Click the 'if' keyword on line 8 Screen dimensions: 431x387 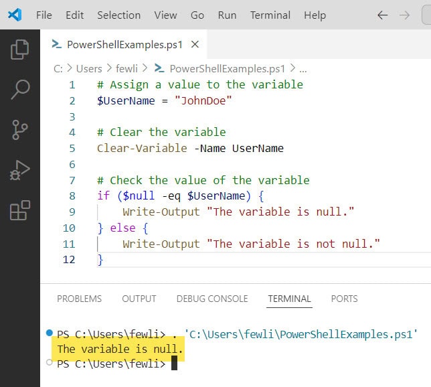[x=103, y=196]
